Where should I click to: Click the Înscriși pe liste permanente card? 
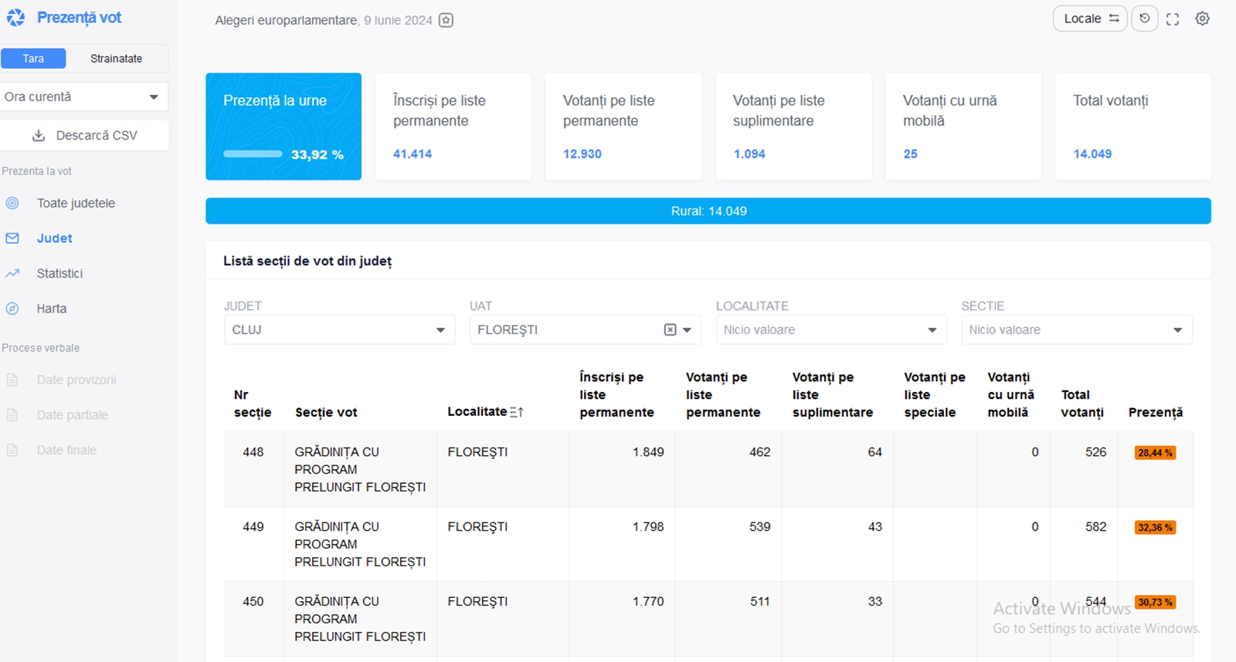click(453, 127)
